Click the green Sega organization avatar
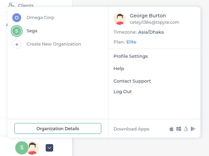The image size is (209, 156). (x=17, y=31)
